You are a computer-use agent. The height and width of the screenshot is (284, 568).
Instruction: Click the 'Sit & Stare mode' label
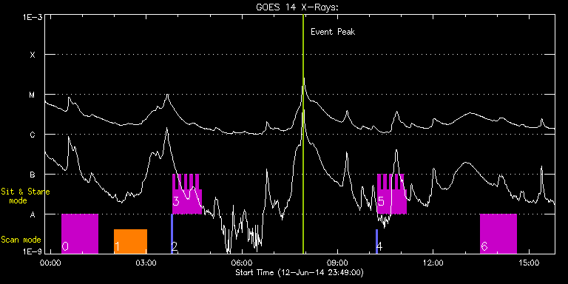tap(25, 196)
